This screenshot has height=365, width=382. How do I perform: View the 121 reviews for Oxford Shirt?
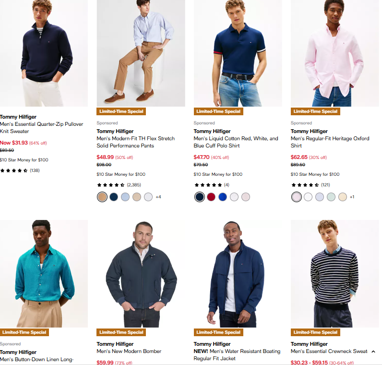point(325,185)
